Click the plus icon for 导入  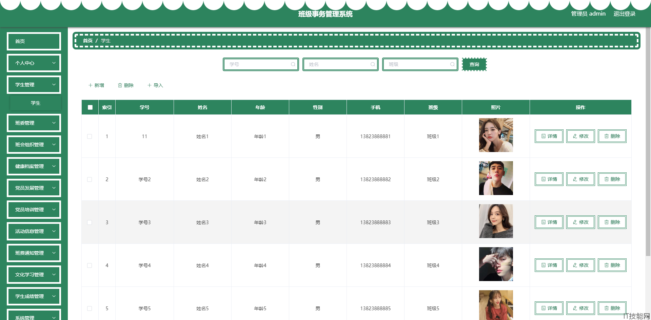pos(150,85)
